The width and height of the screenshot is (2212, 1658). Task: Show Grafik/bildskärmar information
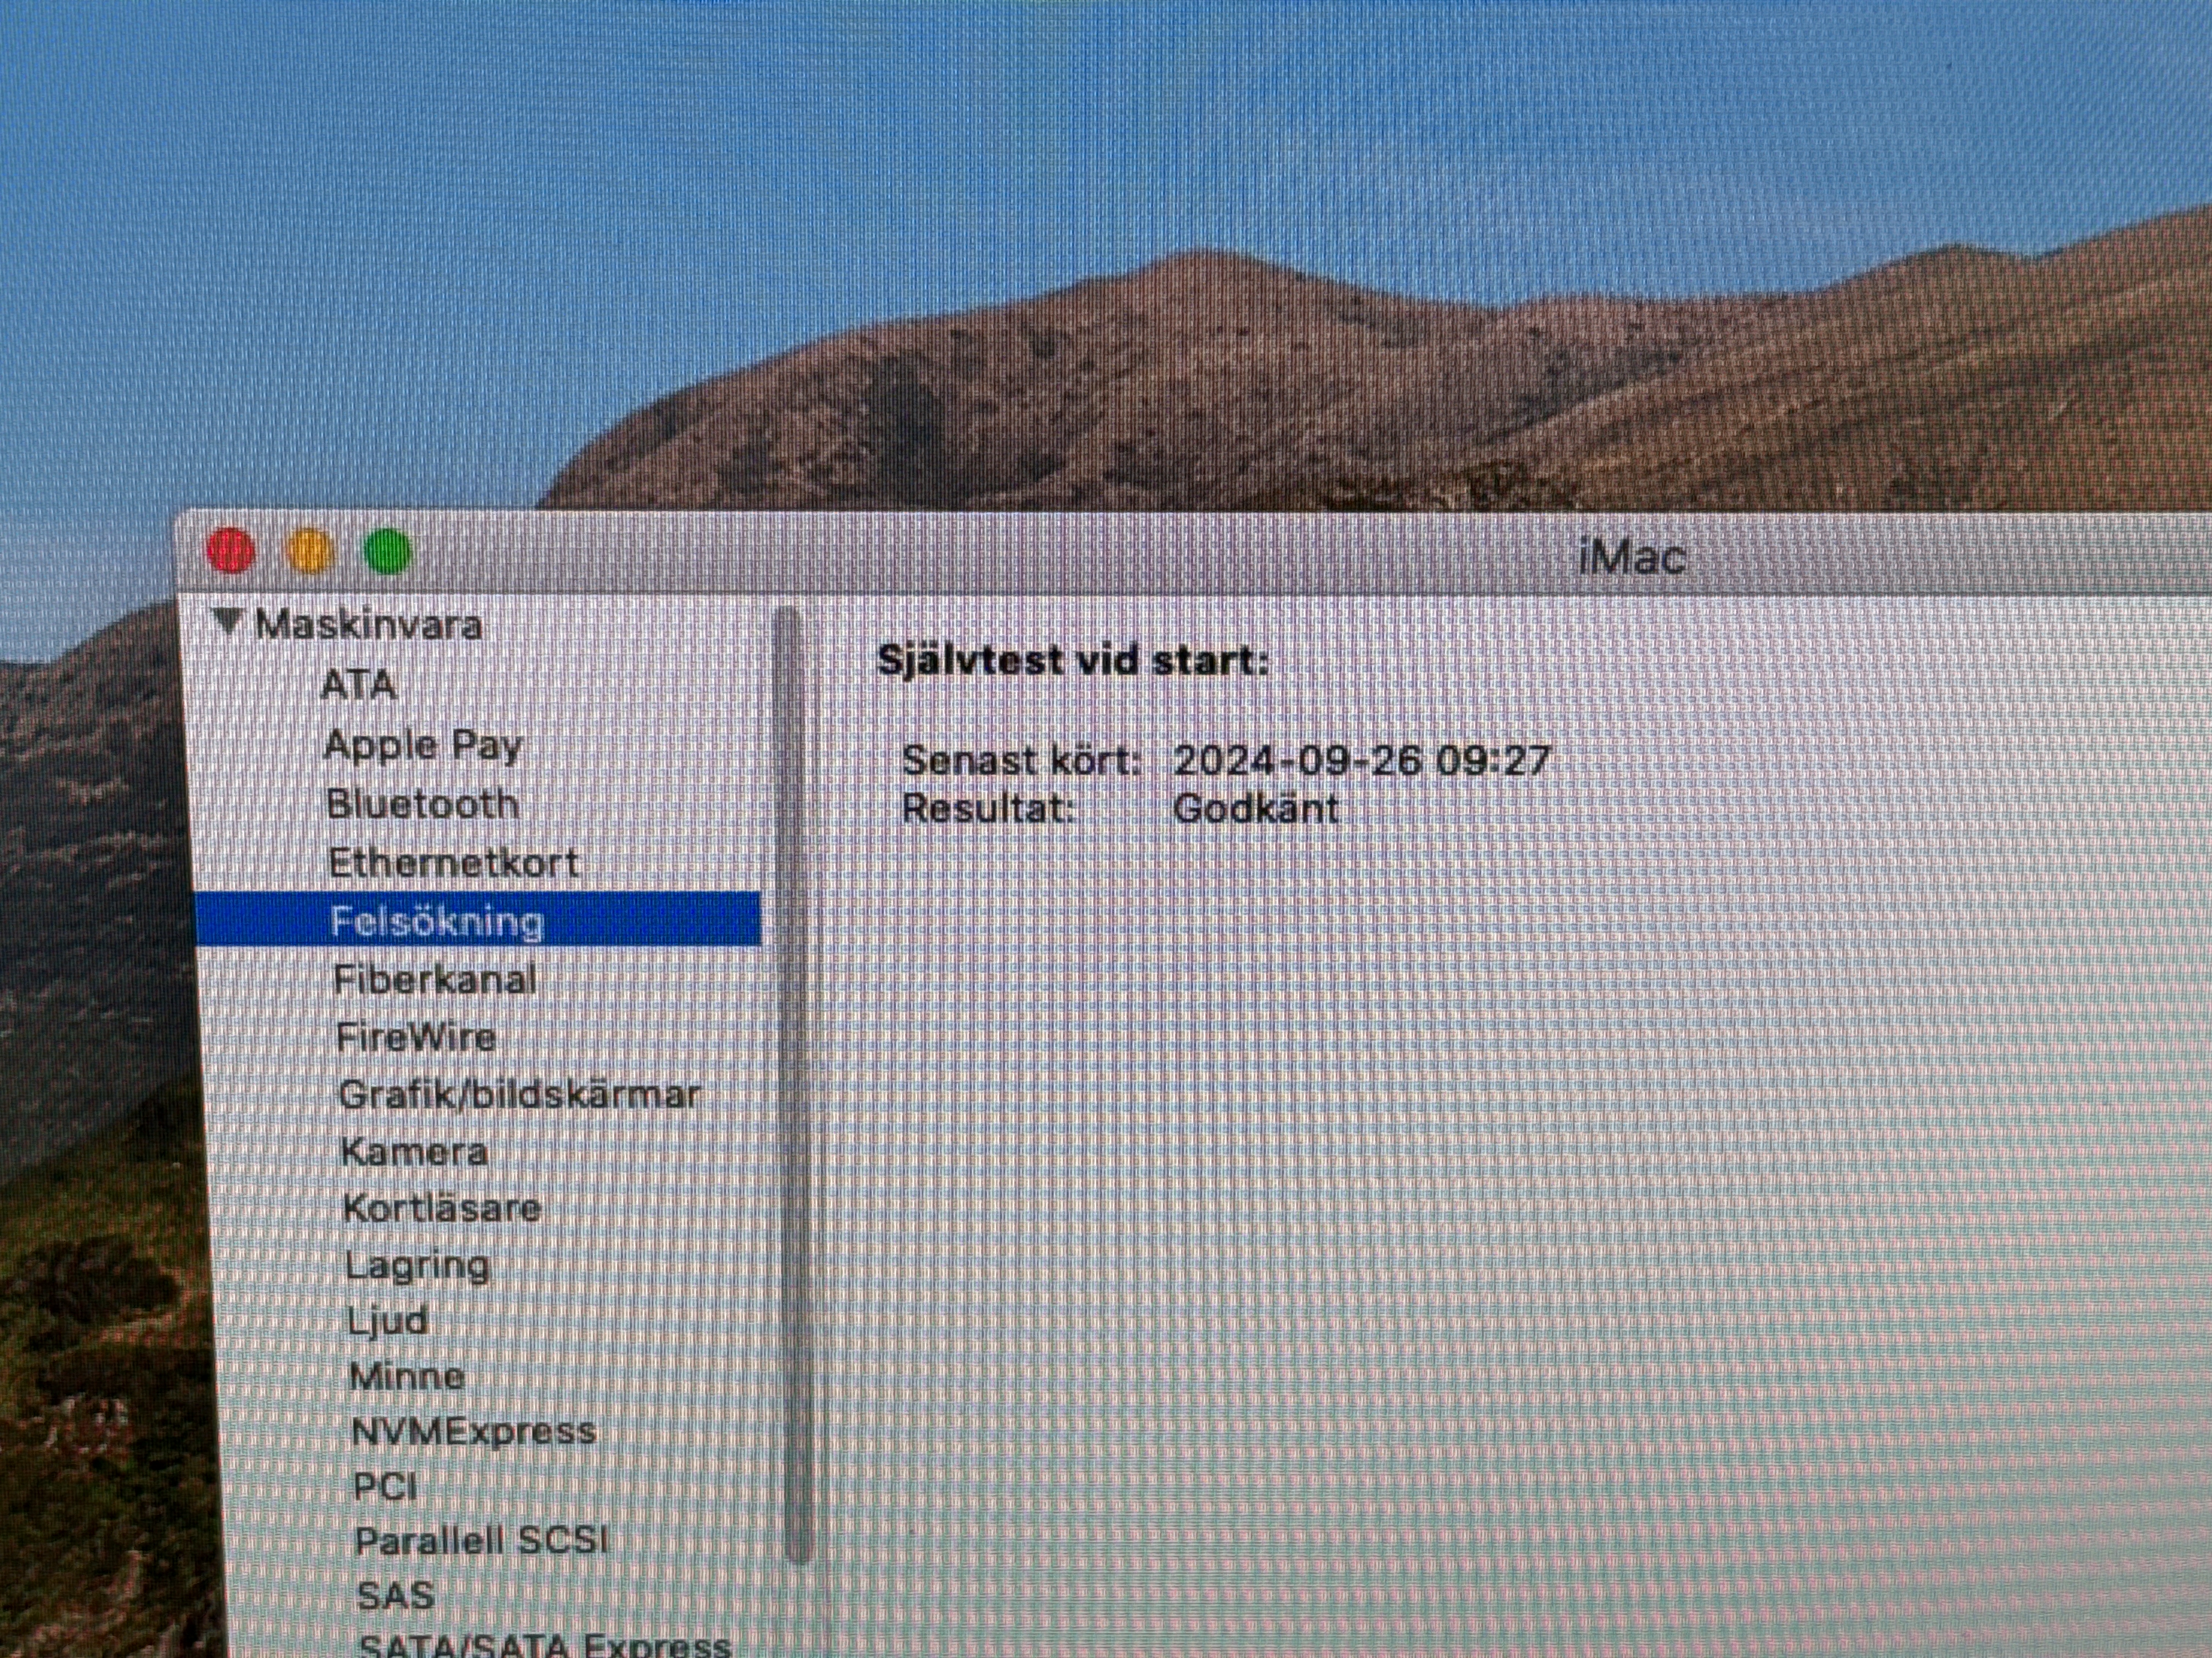(519, 1095)
